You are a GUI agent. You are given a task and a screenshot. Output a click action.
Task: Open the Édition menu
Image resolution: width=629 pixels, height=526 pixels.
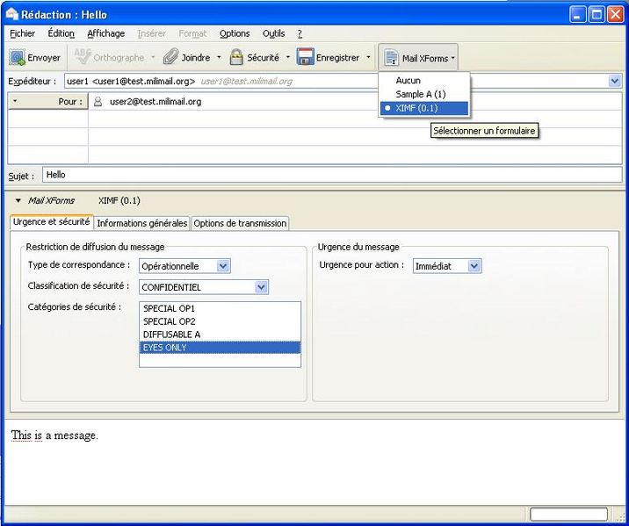(61, 33)
